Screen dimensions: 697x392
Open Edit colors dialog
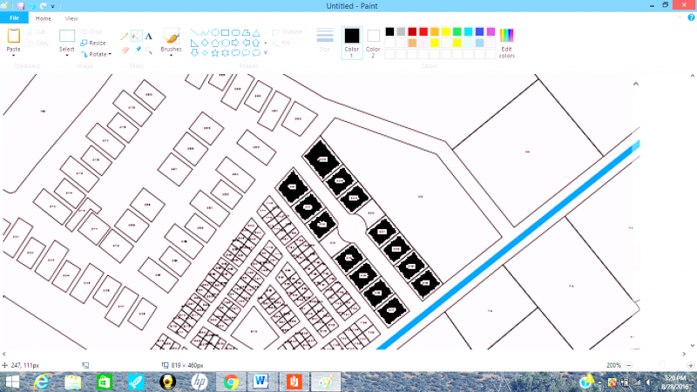(x=507, y=43)
